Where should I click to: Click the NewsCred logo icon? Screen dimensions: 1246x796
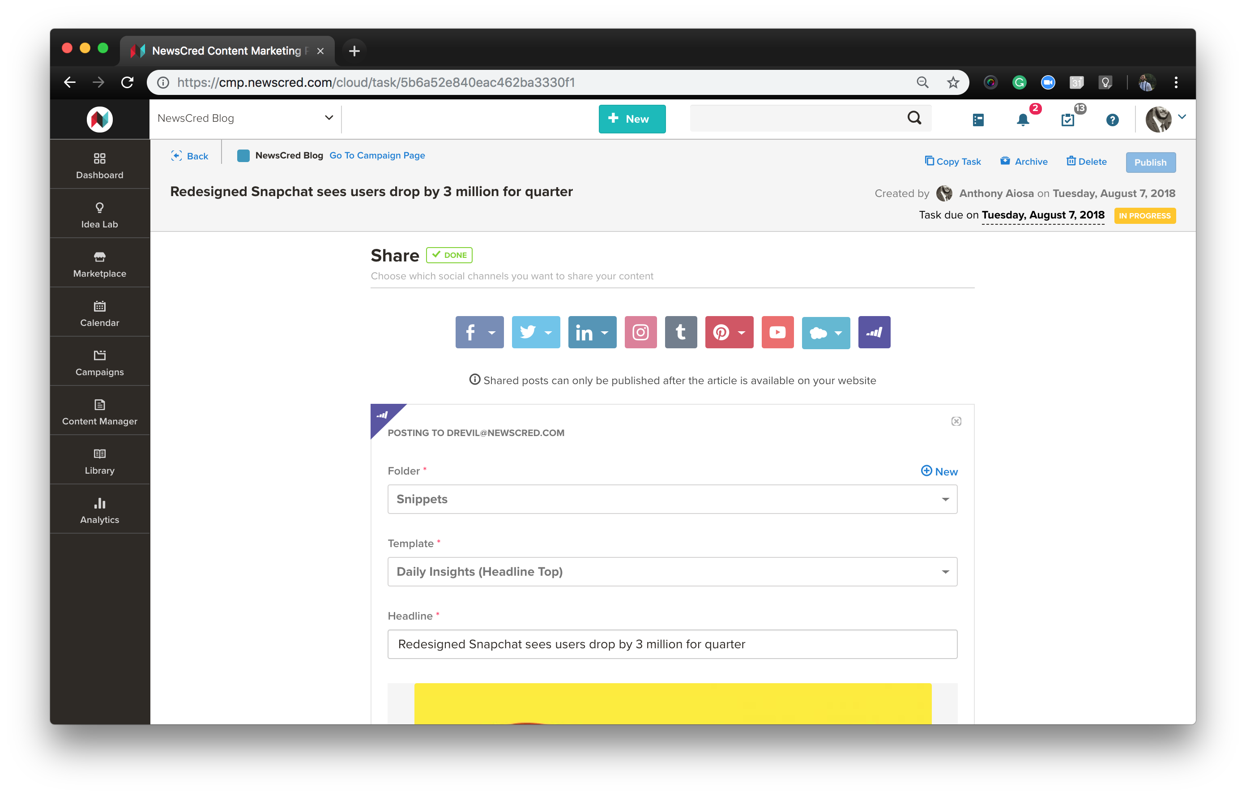click(99, 120)
